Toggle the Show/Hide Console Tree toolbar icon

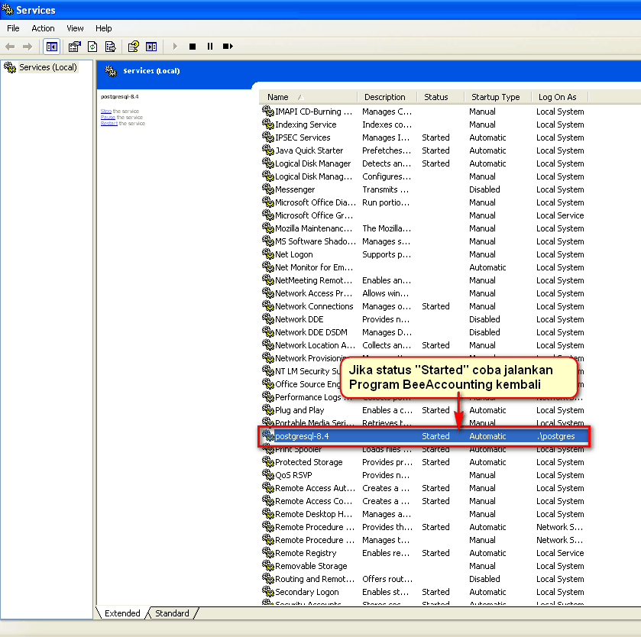(52, 47)
